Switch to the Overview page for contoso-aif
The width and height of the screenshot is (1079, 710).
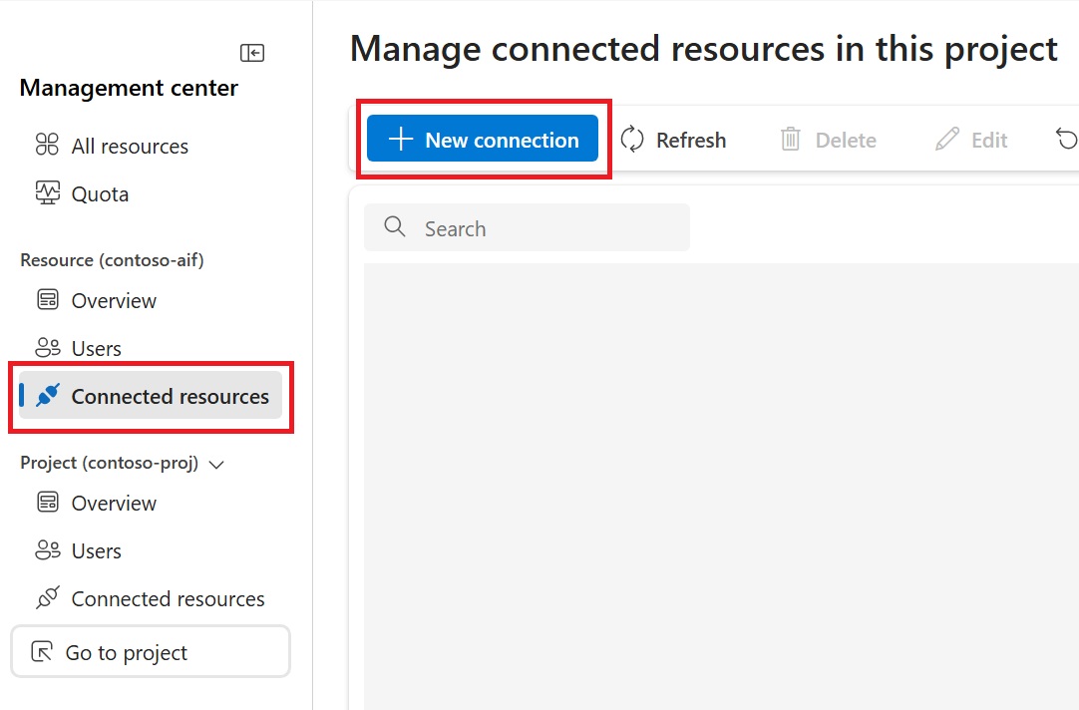click(x=113, y=300)
